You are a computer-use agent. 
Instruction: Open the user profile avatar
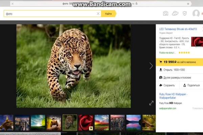click(x=196, y=13)
